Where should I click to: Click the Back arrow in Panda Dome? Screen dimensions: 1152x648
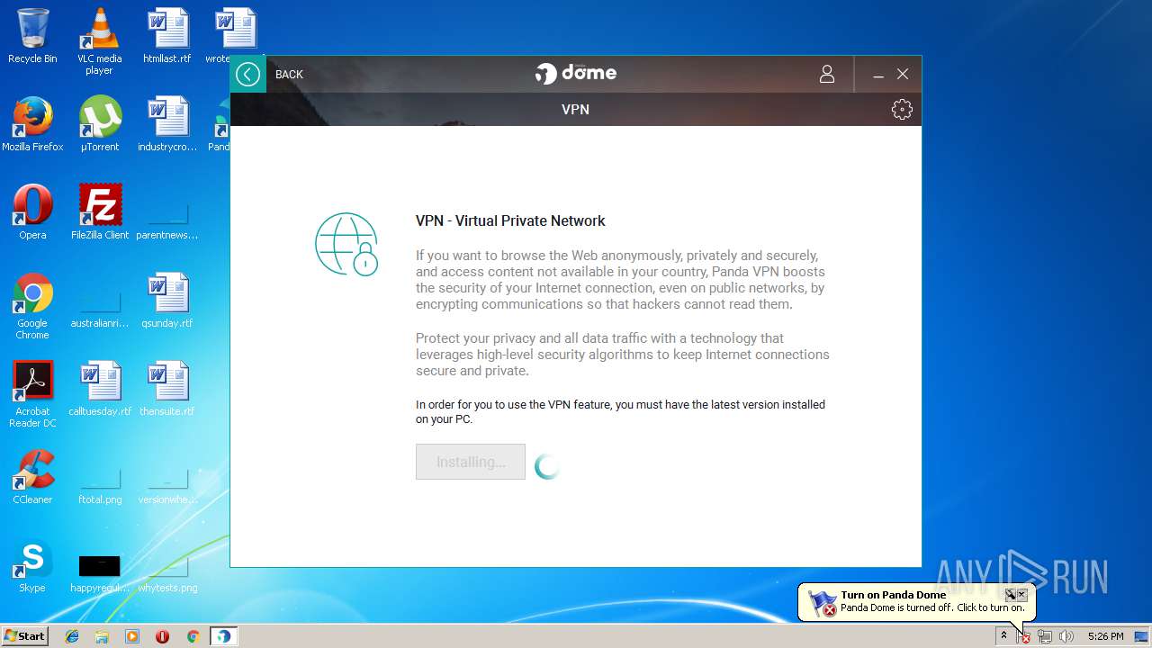pyautogui.click(x=247, y=74)
